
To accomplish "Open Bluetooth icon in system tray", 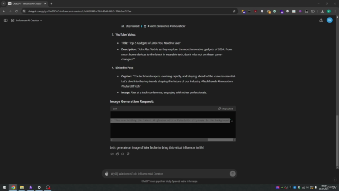I will (x=295, y=187).
